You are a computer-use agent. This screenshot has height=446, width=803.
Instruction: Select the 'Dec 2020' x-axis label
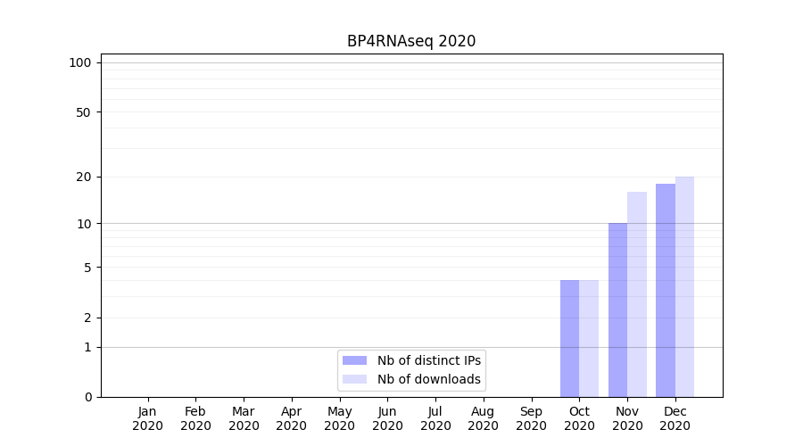(x=675, y=418)
